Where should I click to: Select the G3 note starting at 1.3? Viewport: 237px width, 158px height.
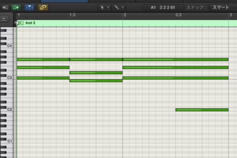[x=96, y=60]
